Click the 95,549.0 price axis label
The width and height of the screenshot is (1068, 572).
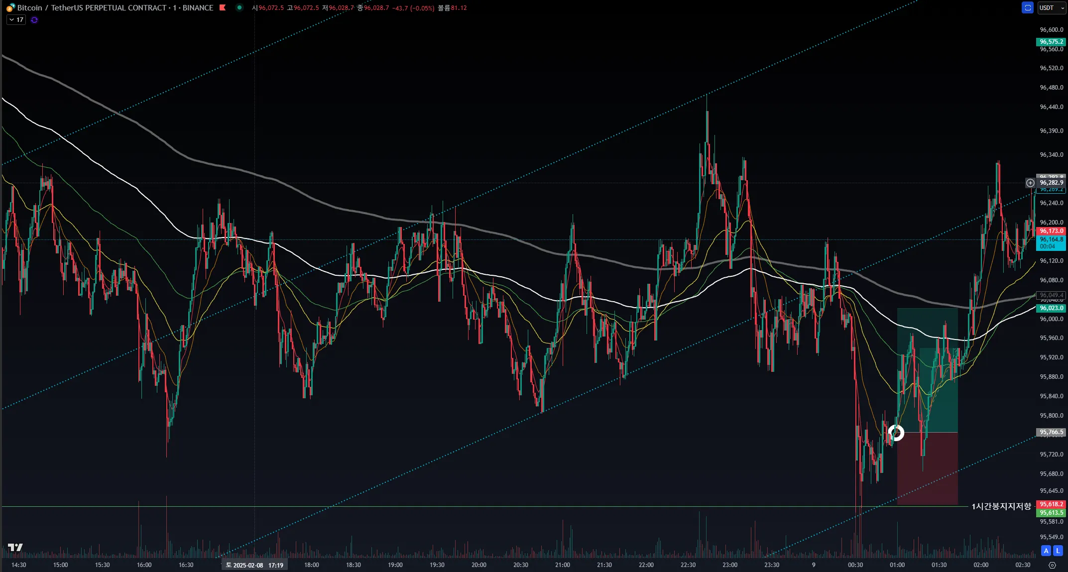pyautogui.click(x=1051, y=537)
